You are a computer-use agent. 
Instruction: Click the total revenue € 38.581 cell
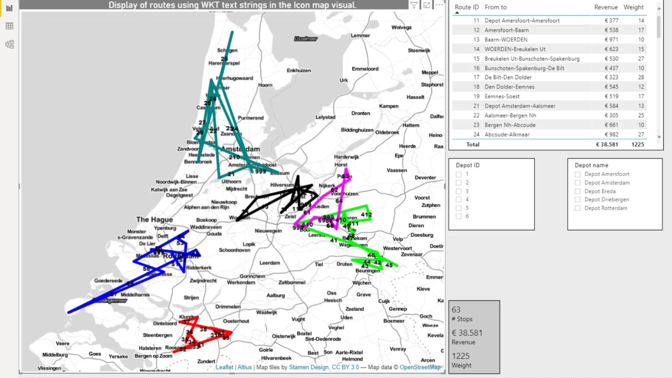[x=607, y=144]
